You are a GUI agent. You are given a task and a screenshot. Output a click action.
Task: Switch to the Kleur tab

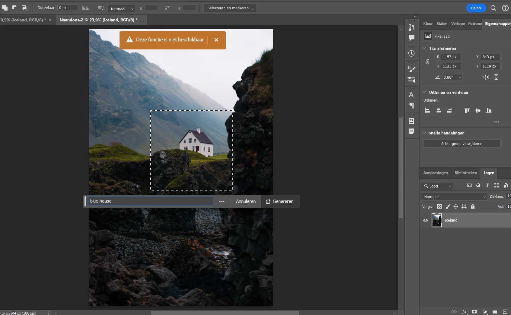428,24
